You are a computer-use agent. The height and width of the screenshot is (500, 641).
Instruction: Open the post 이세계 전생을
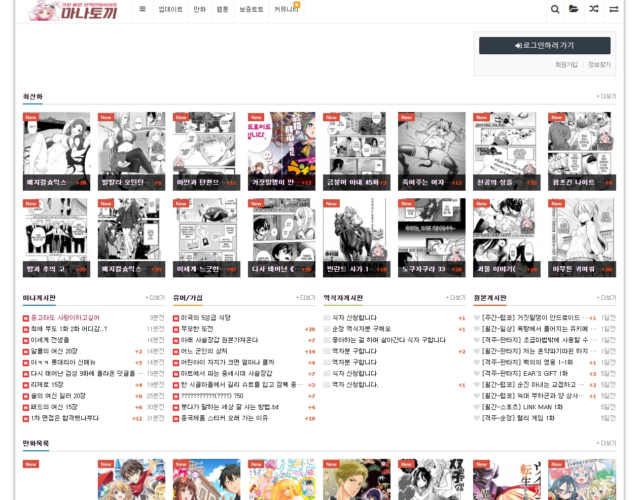coord(50,340)
